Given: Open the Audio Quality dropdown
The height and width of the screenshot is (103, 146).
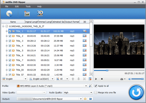Looking at the screenshot, I should coord(91,92).
